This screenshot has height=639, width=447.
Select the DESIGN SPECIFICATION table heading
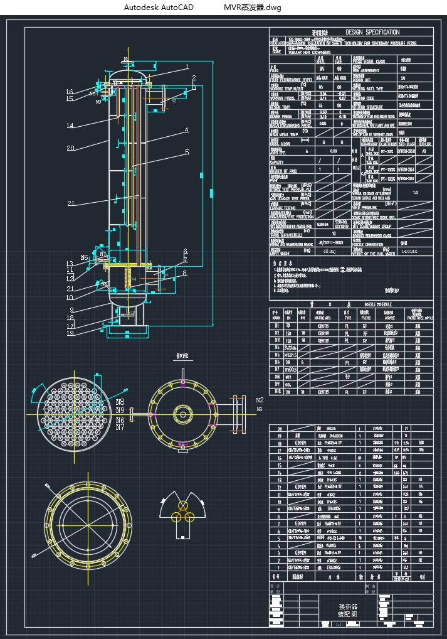coord(372,32)
